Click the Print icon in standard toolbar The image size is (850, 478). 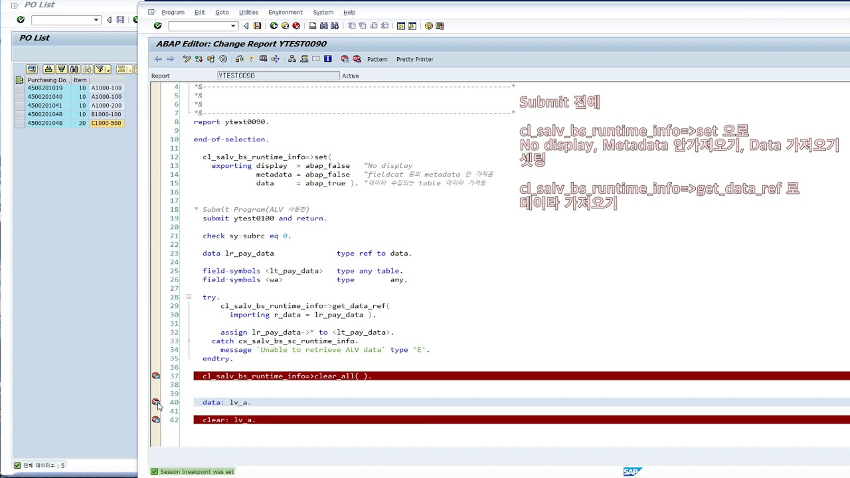[313, 26]
